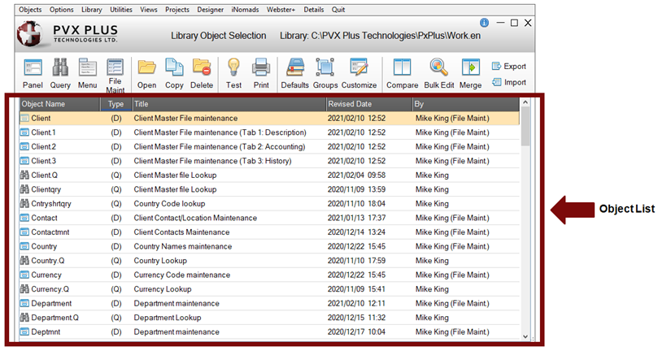This screenshot has width=658, height=351.
Task: Sort list by Revised Date column header
Action: tap(368, 104)
